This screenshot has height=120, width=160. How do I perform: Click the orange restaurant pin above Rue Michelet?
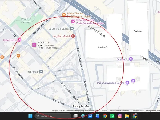(x=18, y=56)
